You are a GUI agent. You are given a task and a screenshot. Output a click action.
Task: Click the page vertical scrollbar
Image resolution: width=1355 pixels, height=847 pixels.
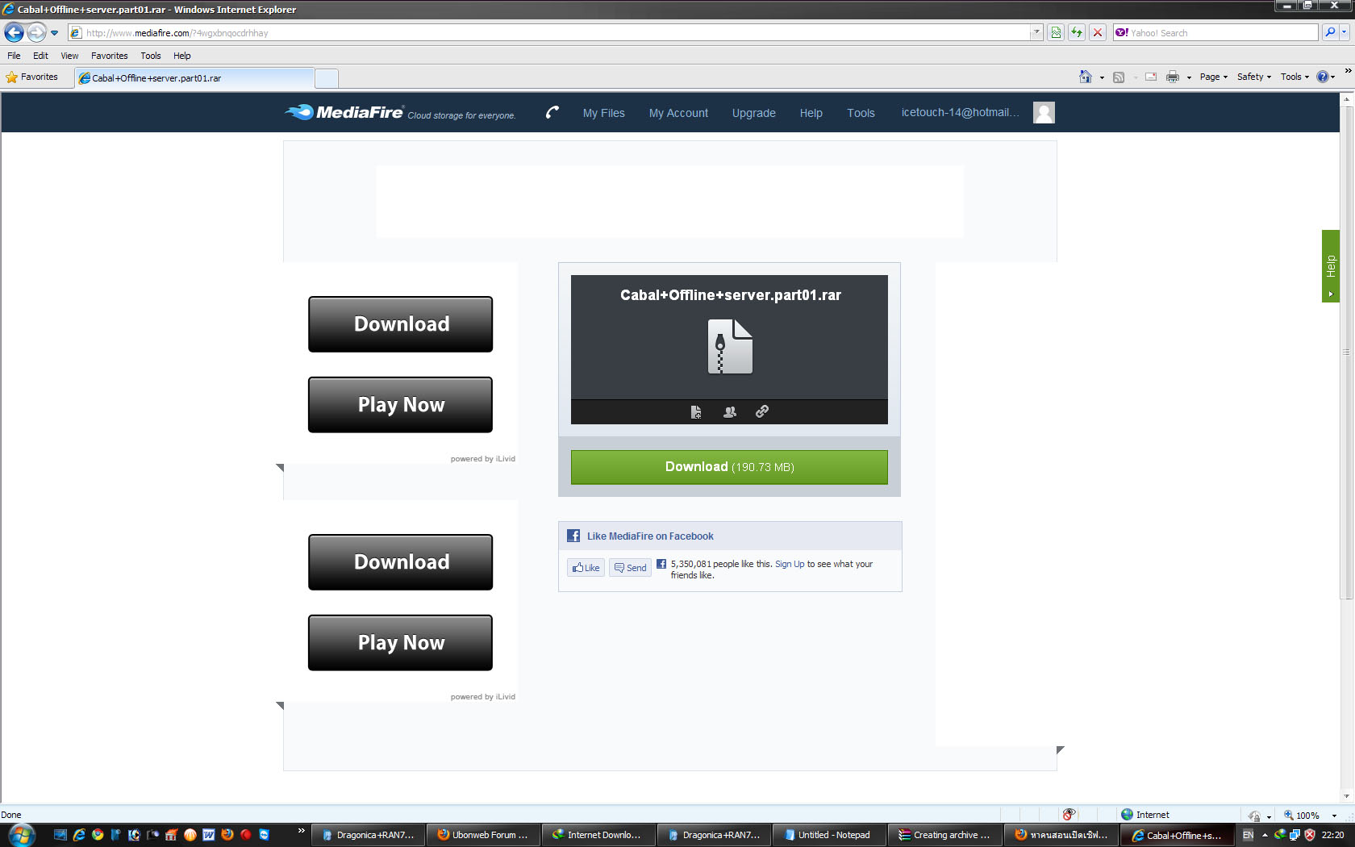1345,352
